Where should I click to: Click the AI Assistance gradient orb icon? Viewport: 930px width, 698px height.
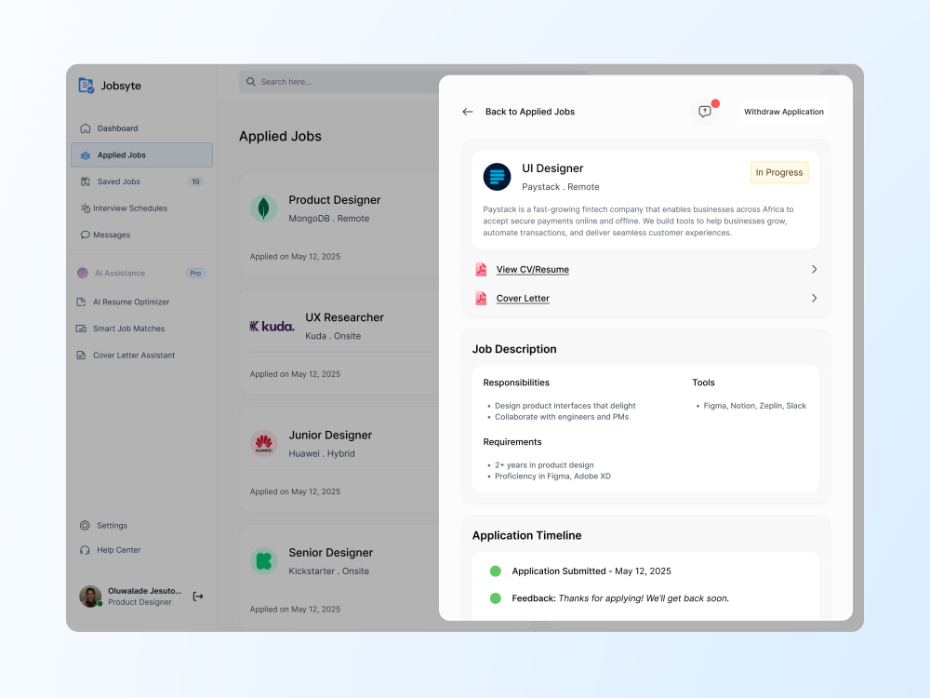[83, 273]
